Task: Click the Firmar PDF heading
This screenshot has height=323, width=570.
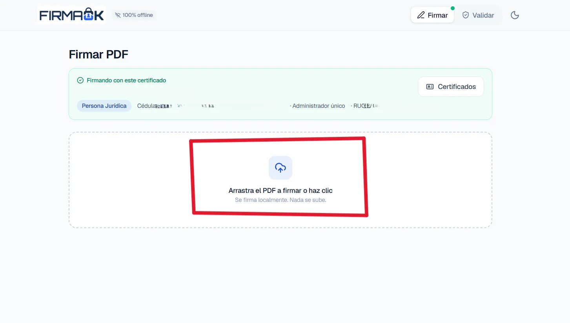Action: point(98,54)
